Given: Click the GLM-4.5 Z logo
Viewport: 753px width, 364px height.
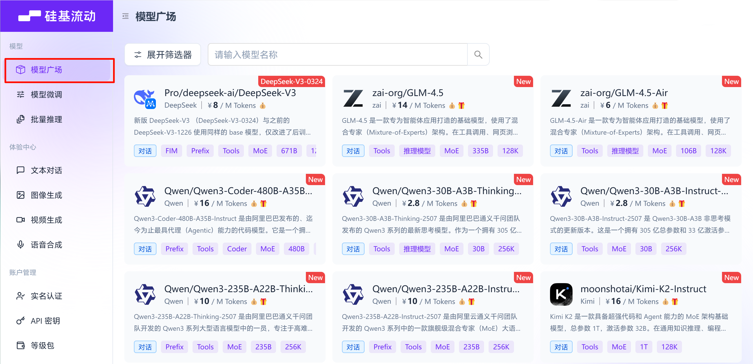Looking at the screenshot, I should point(353,99).
